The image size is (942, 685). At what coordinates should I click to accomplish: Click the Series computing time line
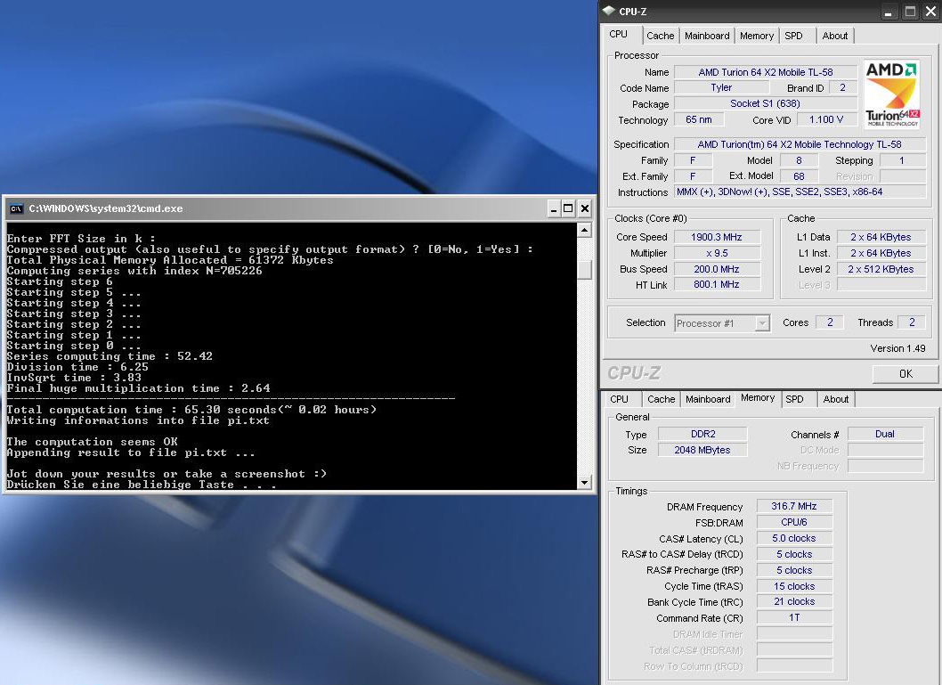[x=110, y=356]
